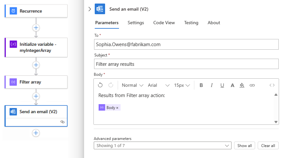Toggle bold formatting in body toolbar
This screenshot has width=291, height=158.
201,85
